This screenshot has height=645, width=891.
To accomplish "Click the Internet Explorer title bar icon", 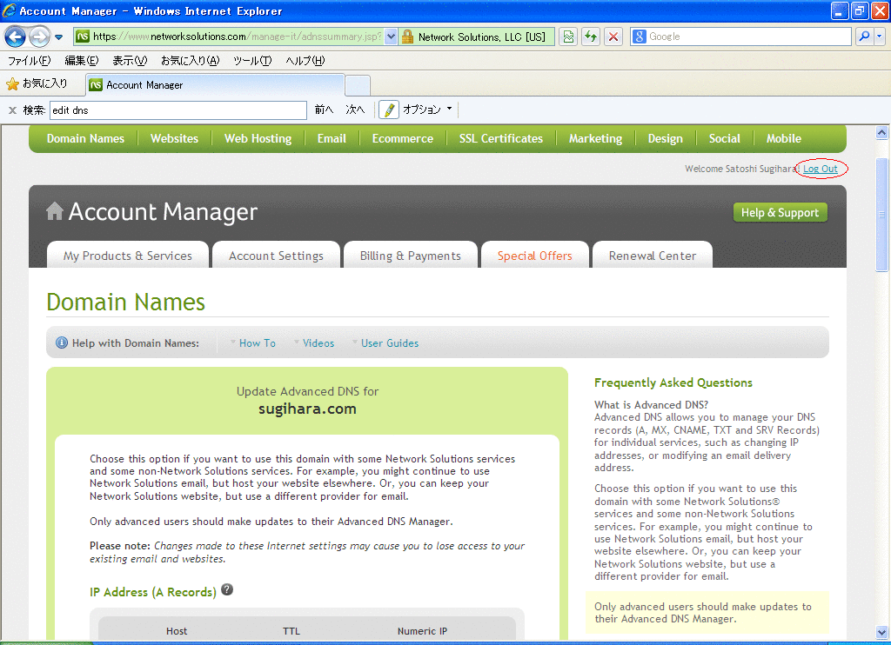I will (9, 10).
